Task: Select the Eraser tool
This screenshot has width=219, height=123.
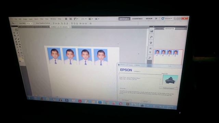Action: [17, 44]
